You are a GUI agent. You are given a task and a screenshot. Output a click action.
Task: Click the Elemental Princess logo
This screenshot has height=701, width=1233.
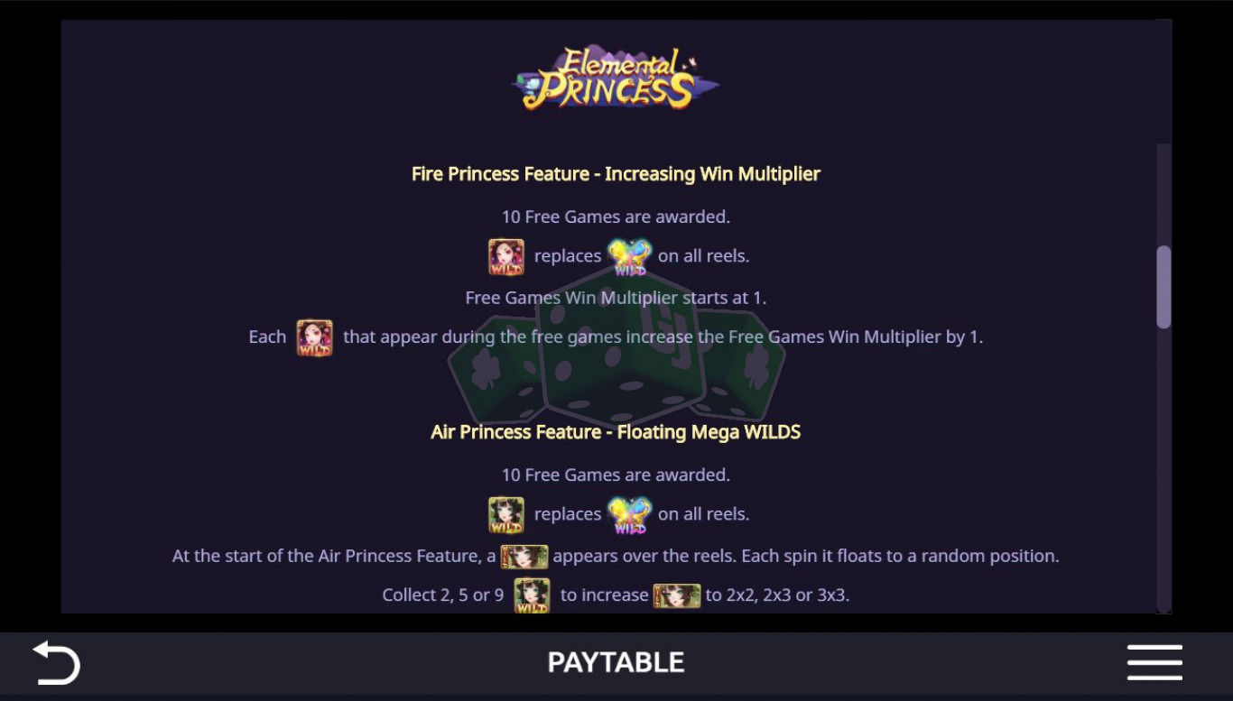[616, 78]
